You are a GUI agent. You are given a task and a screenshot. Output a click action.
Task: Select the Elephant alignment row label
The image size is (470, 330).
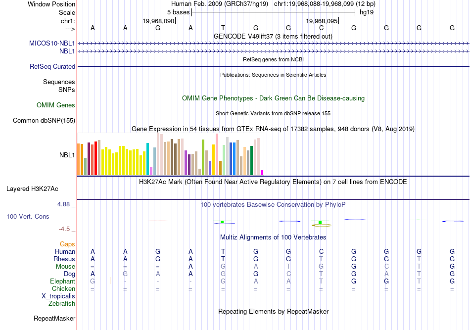[62, 281]
